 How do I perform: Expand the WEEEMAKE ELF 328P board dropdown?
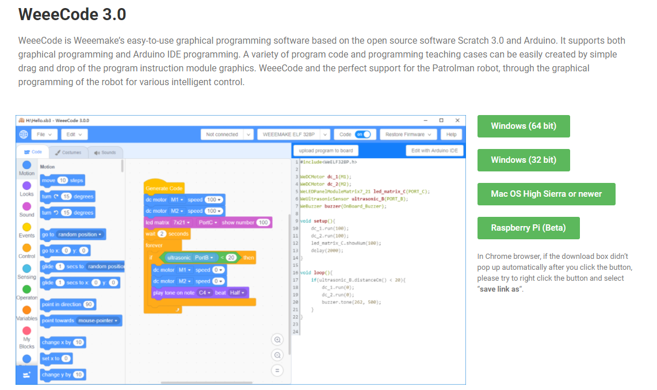[324, 135]
